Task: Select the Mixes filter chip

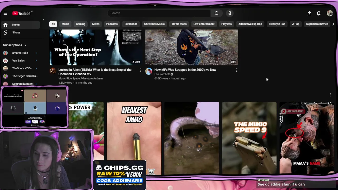Action: (96, 24)
